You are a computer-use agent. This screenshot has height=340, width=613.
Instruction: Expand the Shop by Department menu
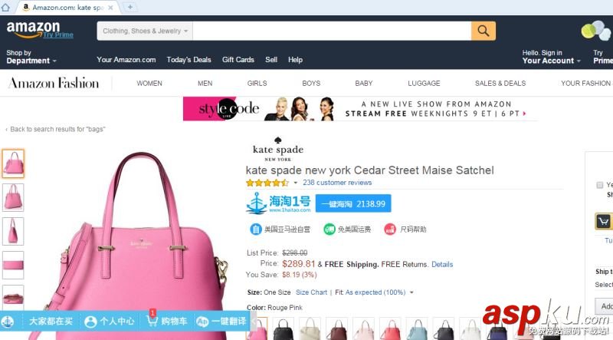coord(31,57)
